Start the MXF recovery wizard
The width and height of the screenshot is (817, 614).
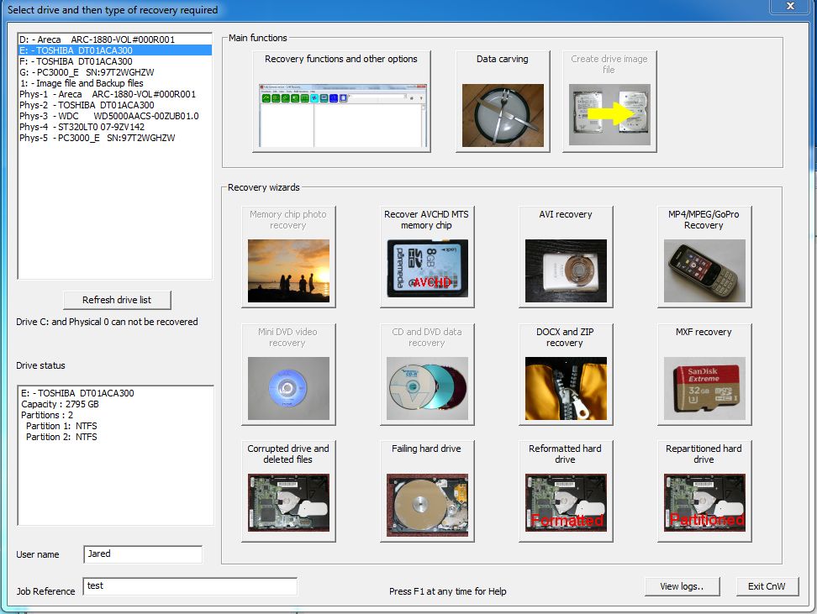click(704, 374)
